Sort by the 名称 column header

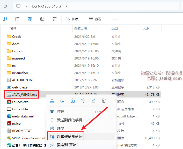(x=13, y=28)
